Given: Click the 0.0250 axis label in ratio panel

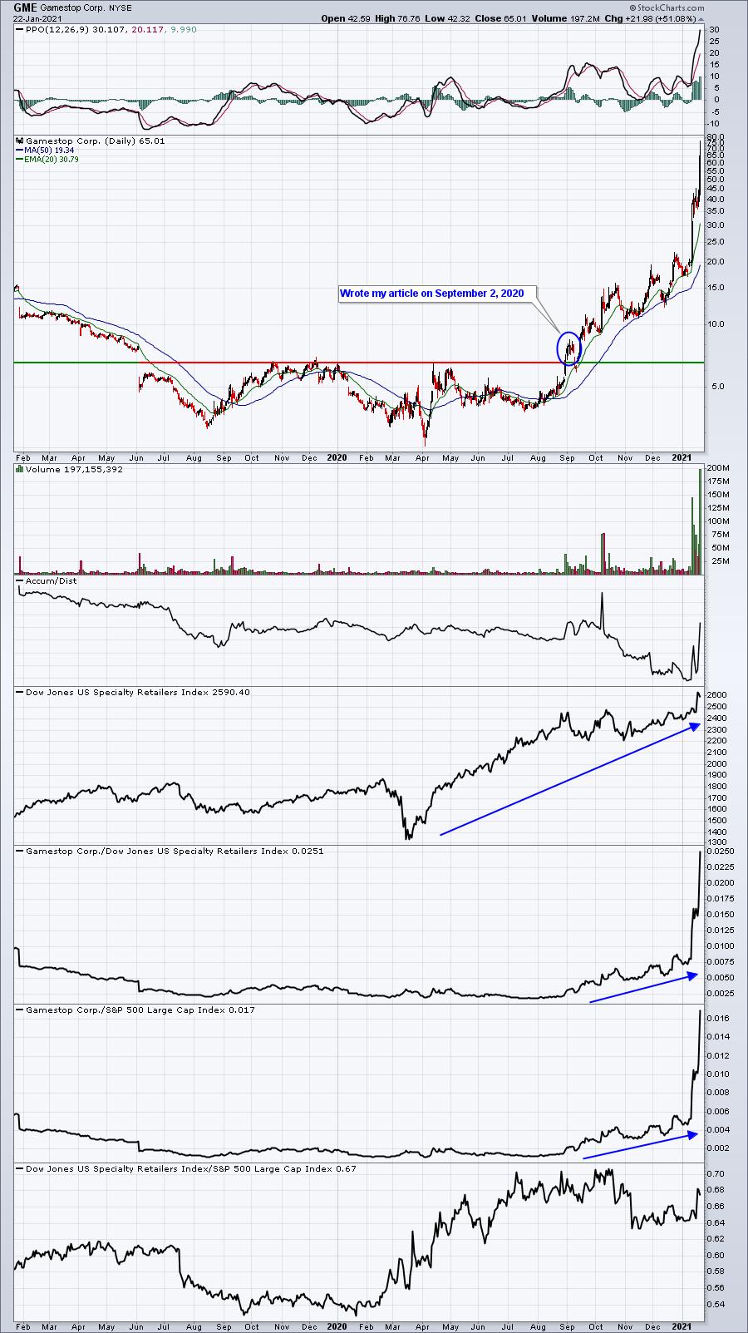Looking at the screenshot, I should [x=721, y=851].
